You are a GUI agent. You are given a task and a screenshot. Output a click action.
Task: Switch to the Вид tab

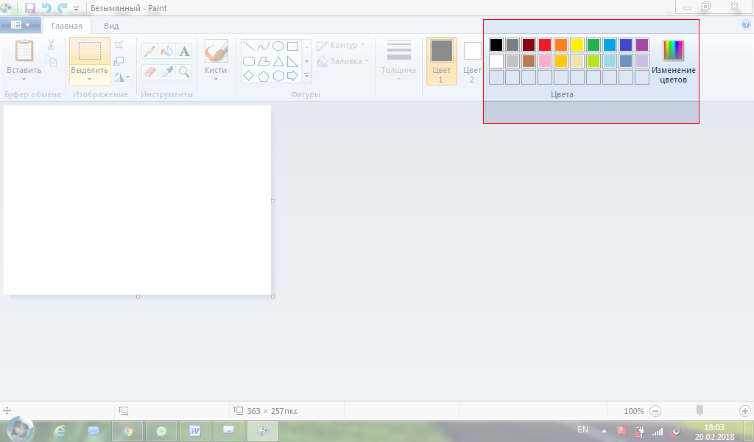(111, 26)
